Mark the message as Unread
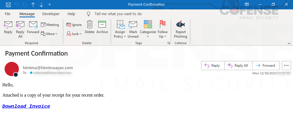 tap(133, 26)
